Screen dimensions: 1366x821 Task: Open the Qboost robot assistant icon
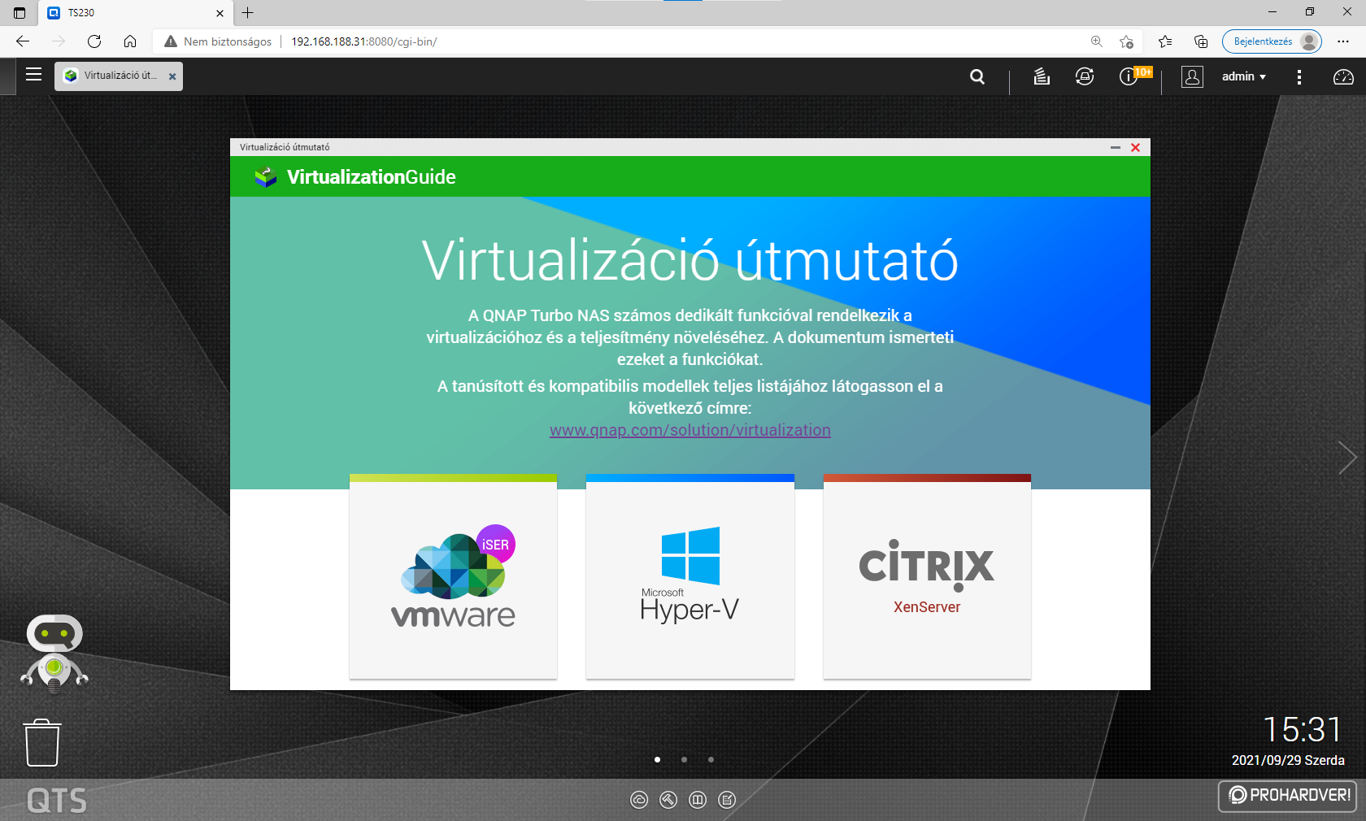coord(54,654)
